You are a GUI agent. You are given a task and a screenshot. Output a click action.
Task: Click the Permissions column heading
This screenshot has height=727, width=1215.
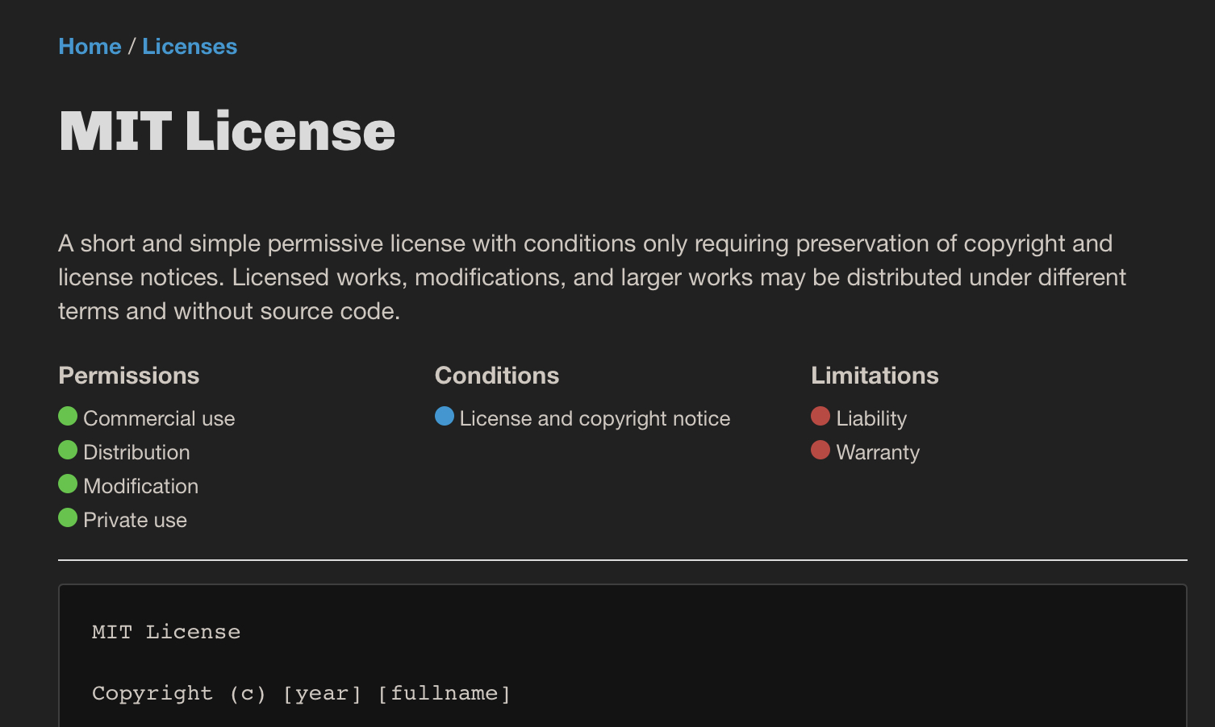(x=129, y=376)
